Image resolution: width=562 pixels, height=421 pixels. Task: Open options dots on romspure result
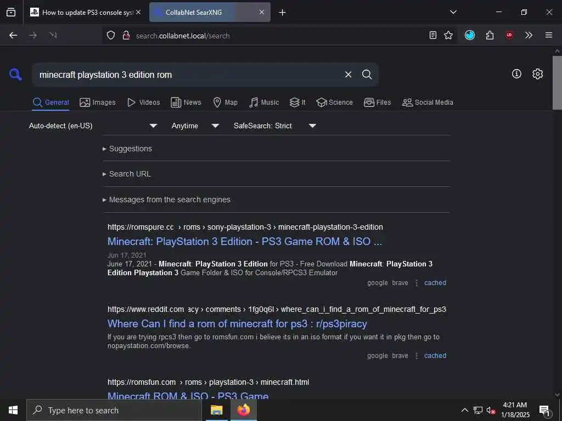pyautogui.click(x=417, y=283)
